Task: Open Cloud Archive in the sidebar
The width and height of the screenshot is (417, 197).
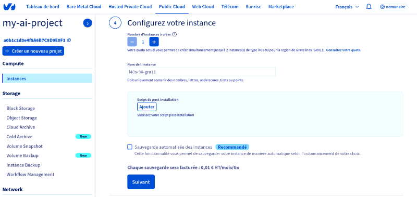Action: click(x=21, y=127)
